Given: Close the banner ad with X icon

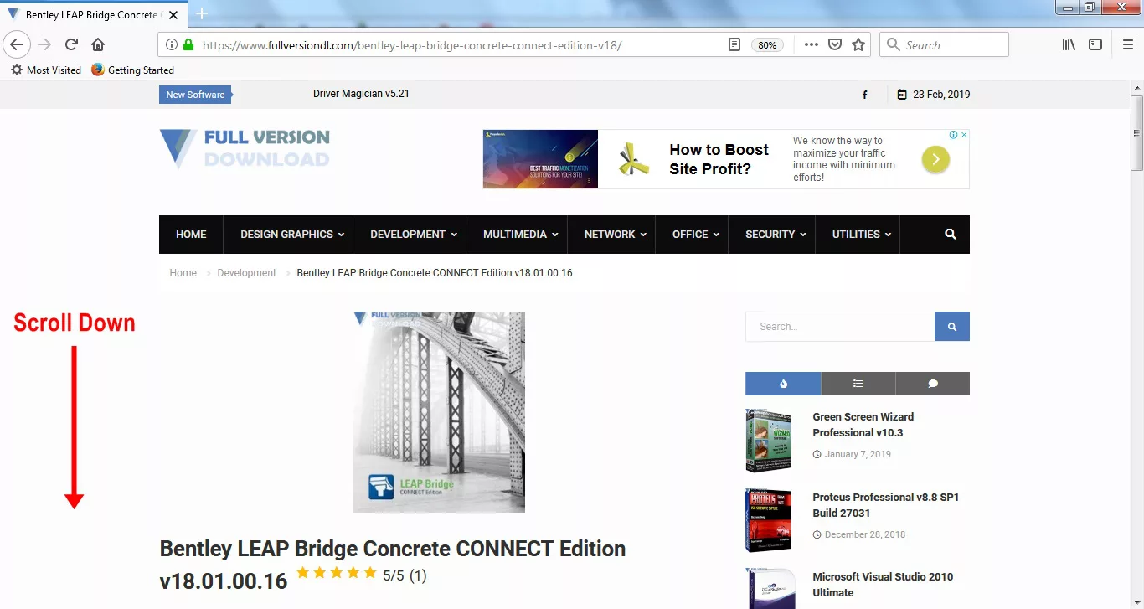Looking at the screenshot, I should (x=964, y=135).
